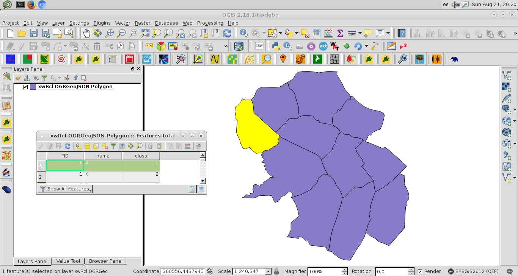Expand hidden raster toolbar items chevron
The height and width of the screenshot is (276, 518).
(x=515, y=33)
